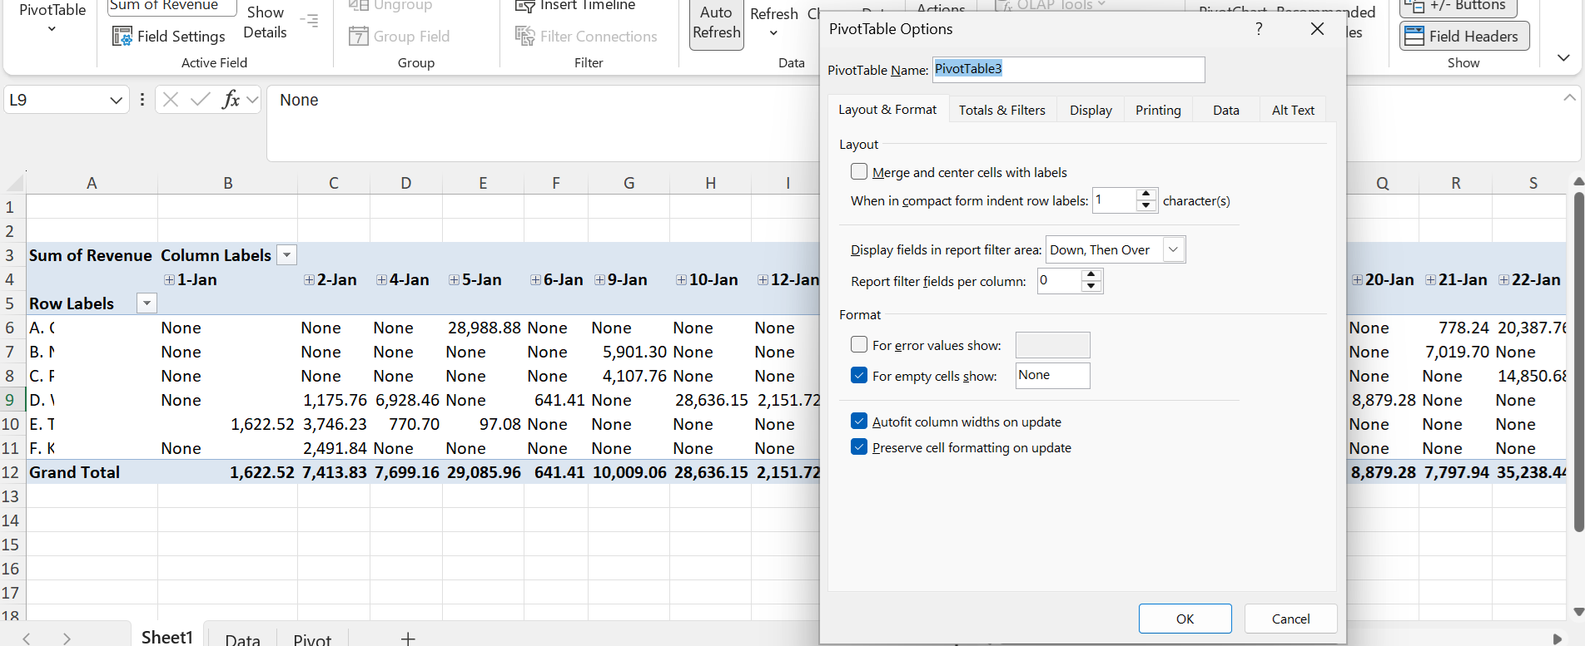The height and width of the screenshot is (646, 1585).
Task: Open the Row Labels filter dropdown
Action: click(x=147, y=303)
